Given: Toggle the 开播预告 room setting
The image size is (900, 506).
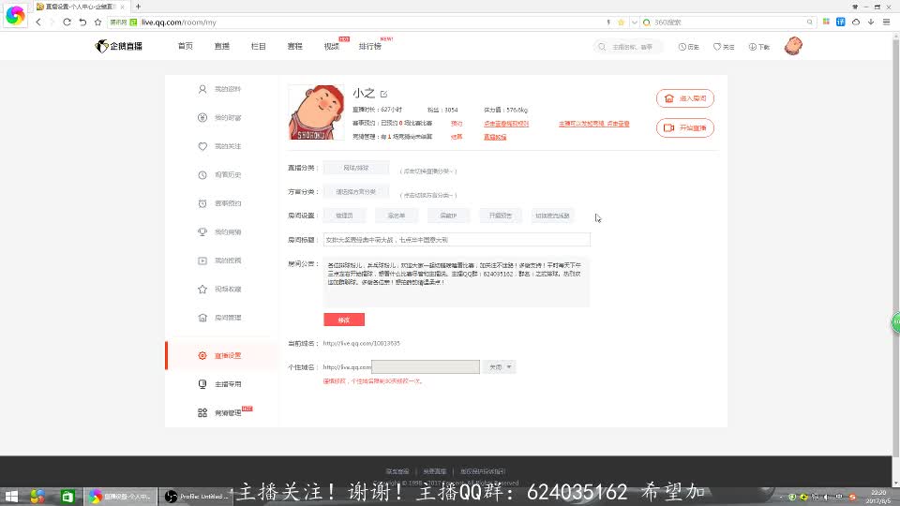Looking at the screenshot, I should coord(500,216).
